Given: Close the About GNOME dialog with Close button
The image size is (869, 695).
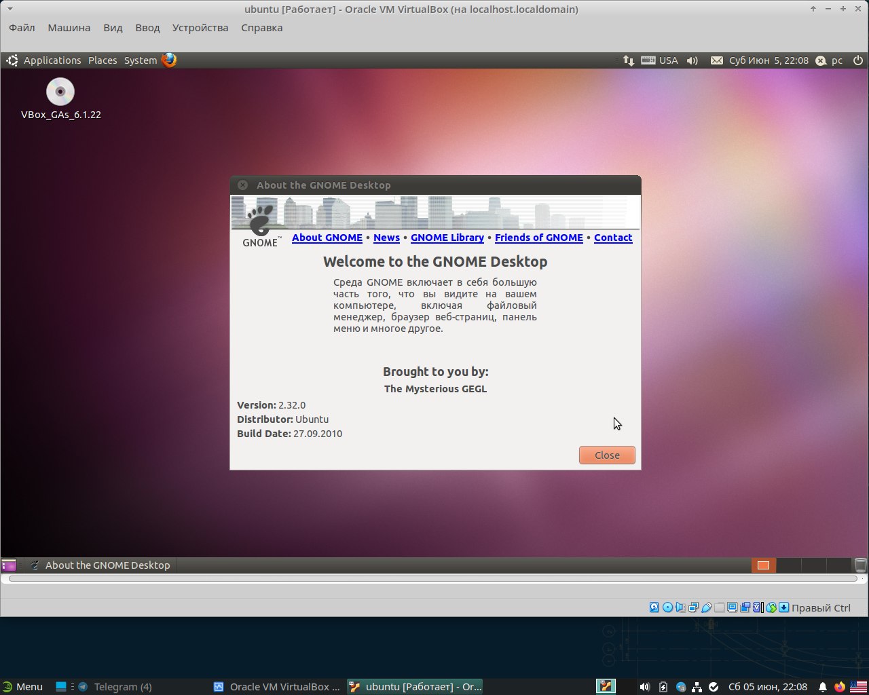Looking at the screenshot, I should coord(607,455).
